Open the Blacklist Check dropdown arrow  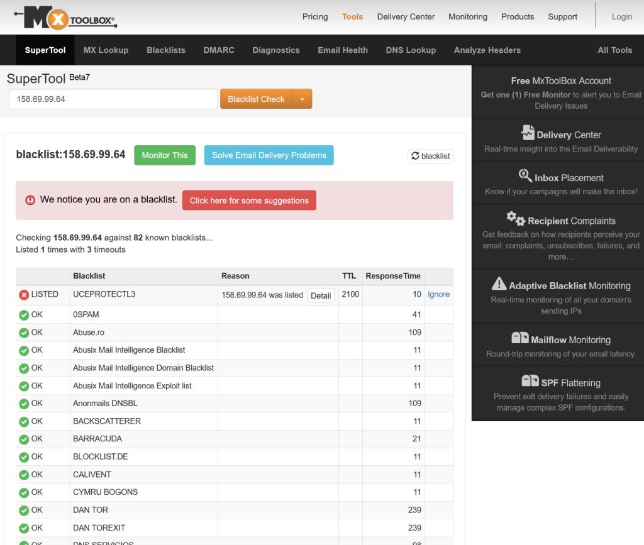[302, 99]
